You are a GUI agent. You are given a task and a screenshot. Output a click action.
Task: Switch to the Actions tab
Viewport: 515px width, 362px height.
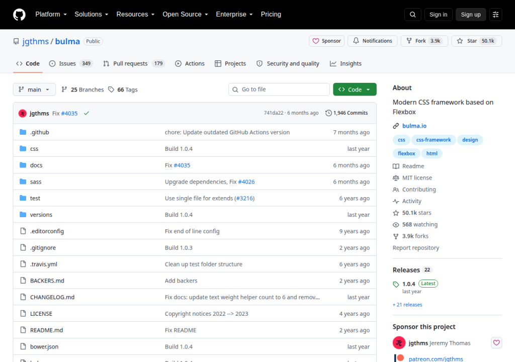pyautogui.click(x=190, y=63)
